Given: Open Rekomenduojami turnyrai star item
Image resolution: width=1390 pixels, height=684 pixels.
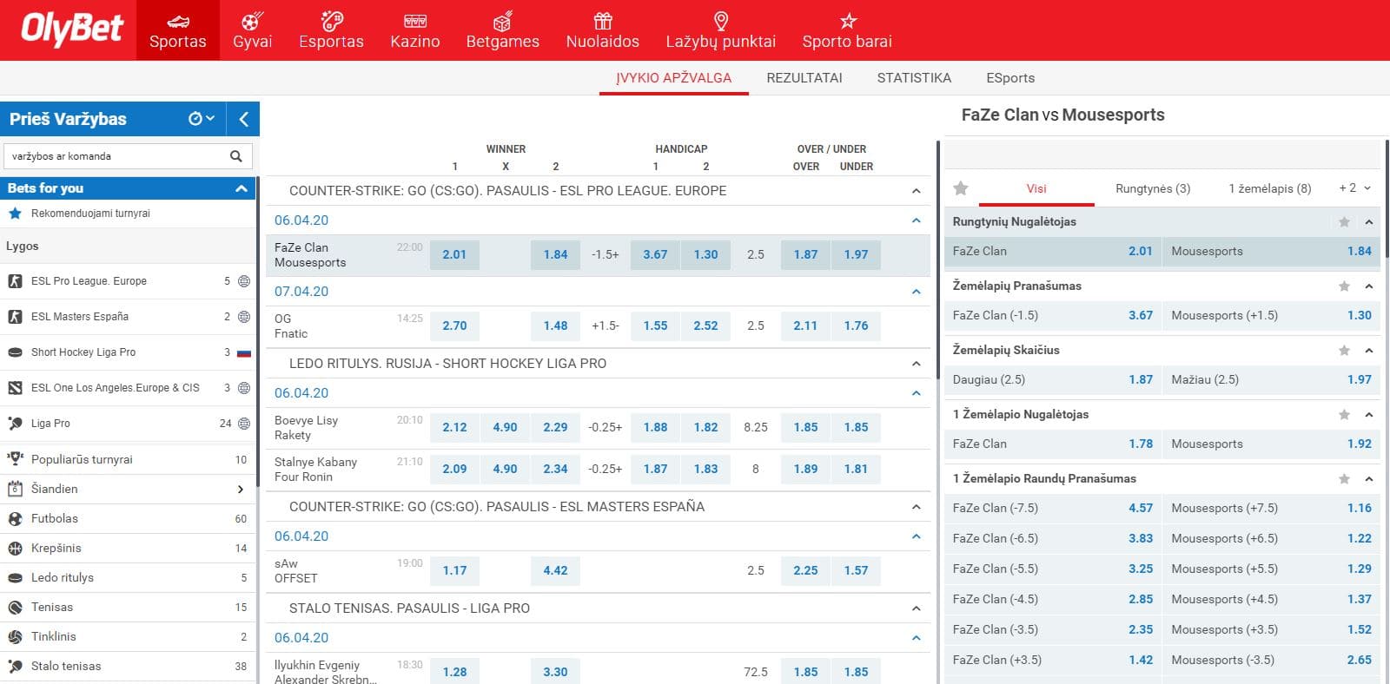Looking at the screenshot, I should pos(129,214).
